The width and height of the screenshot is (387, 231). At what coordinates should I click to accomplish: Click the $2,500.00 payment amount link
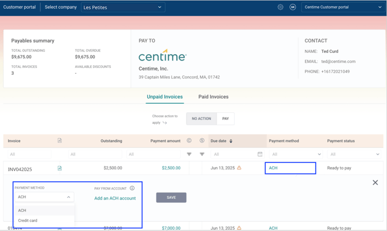(x=171, y=168)
